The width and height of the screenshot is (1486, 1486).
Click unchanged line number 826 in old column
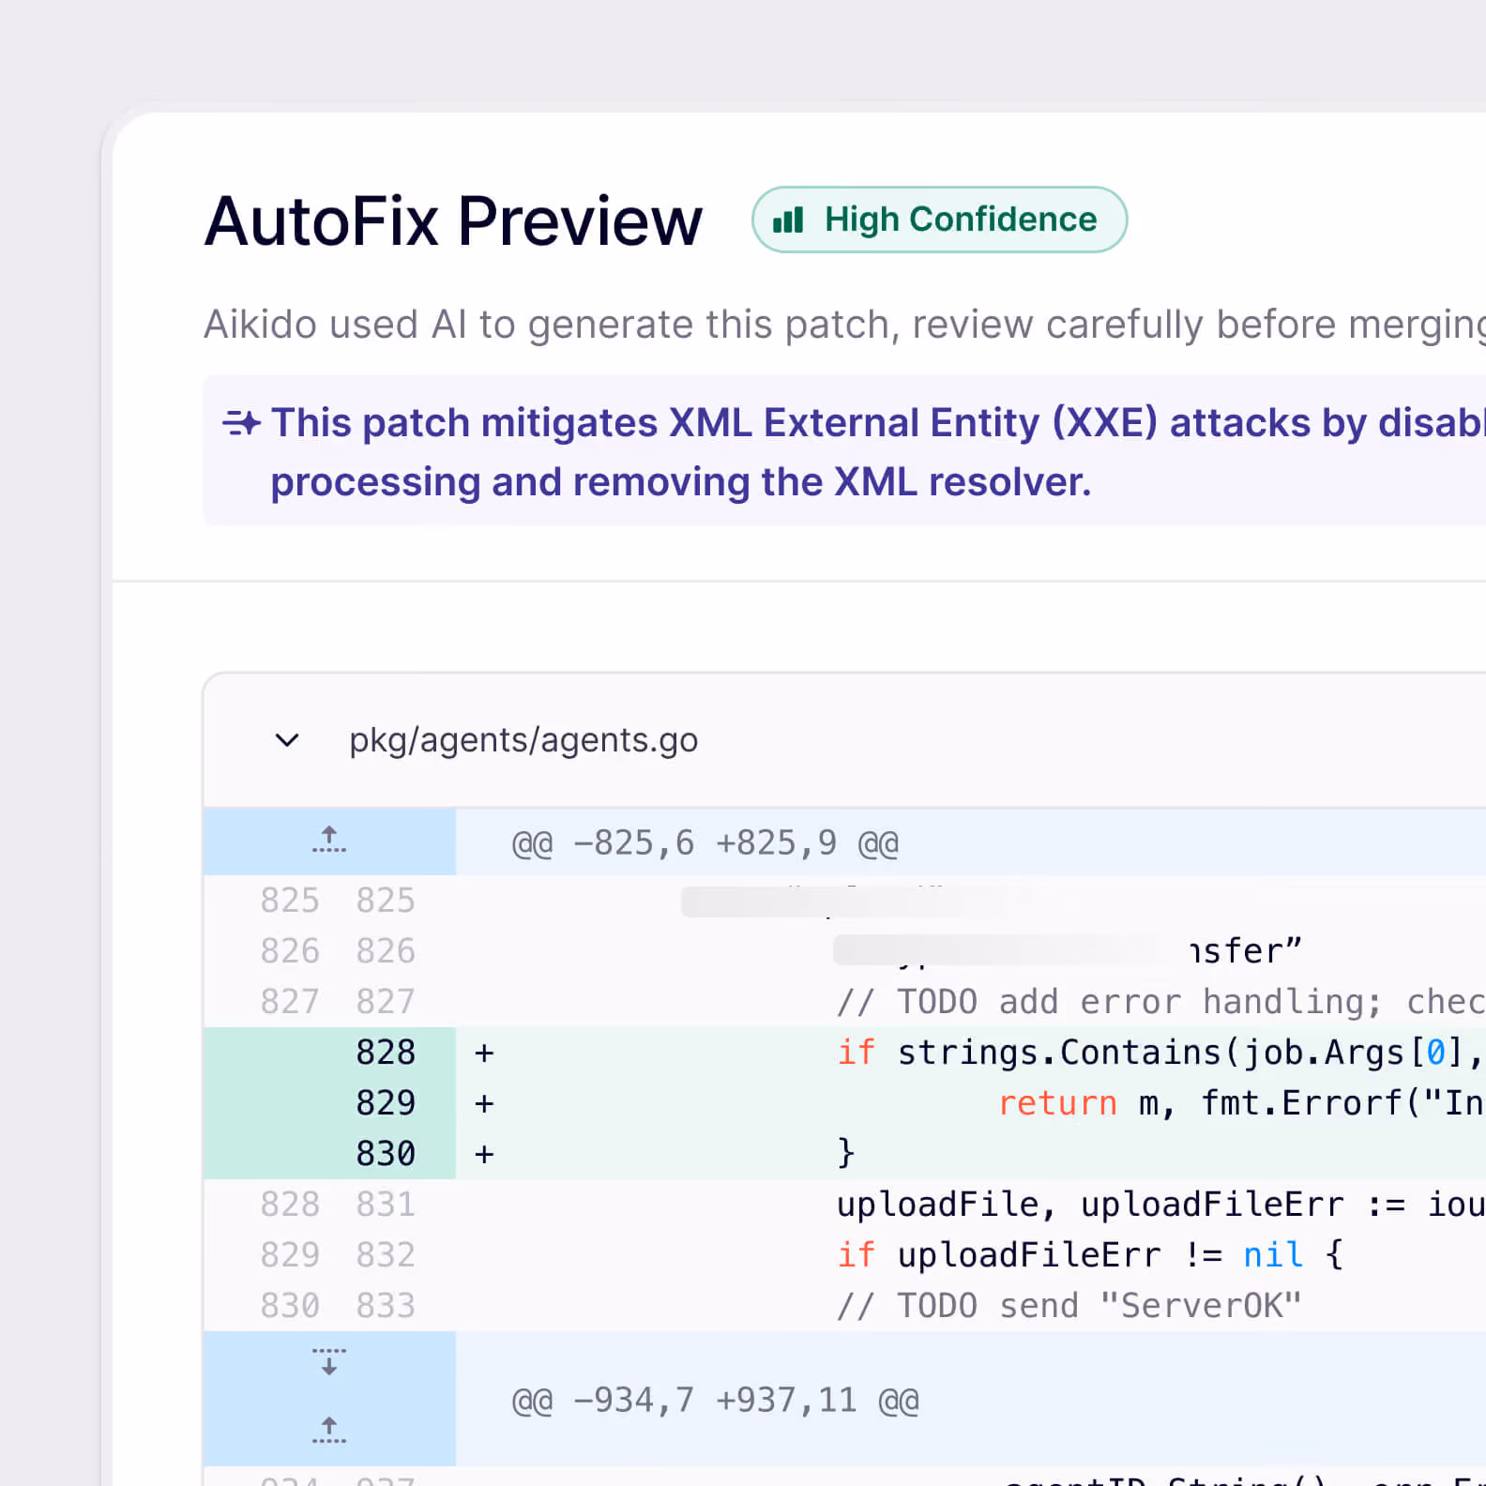290,951
